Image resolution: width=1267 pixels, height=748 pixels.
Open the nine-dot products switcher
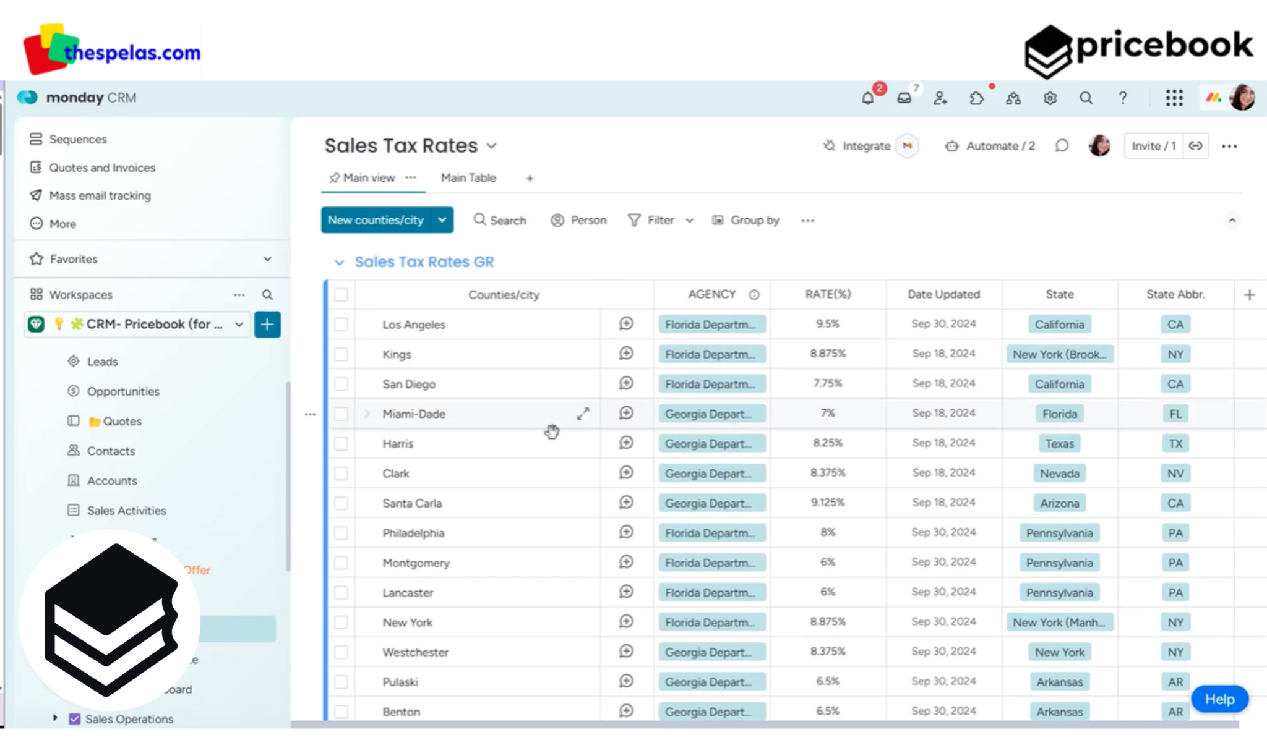point(1174,98)
